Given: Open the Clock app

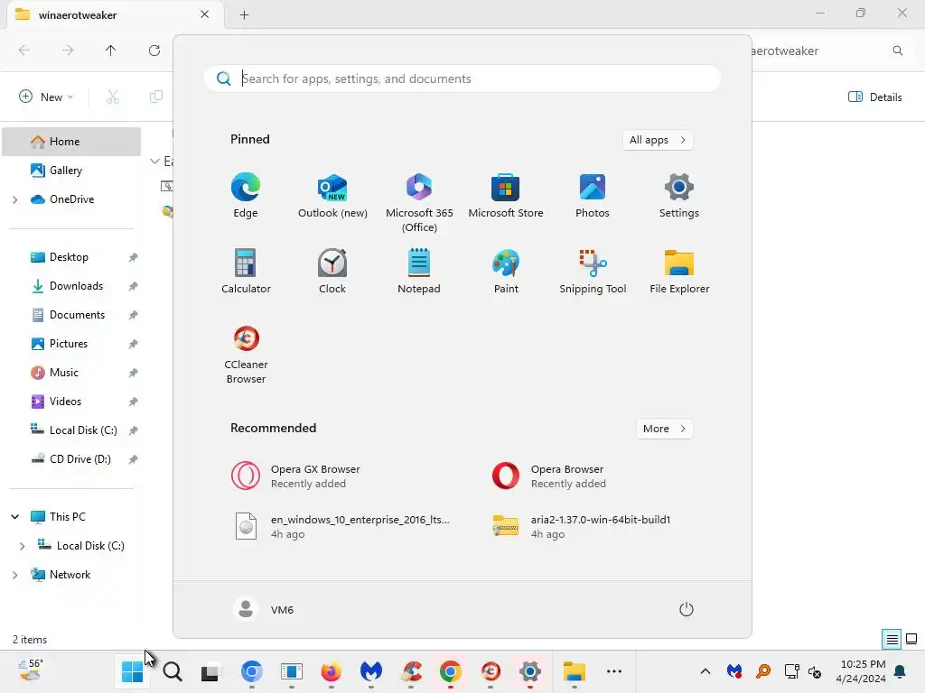Looking at the screenshot, I should click(332, 271).
